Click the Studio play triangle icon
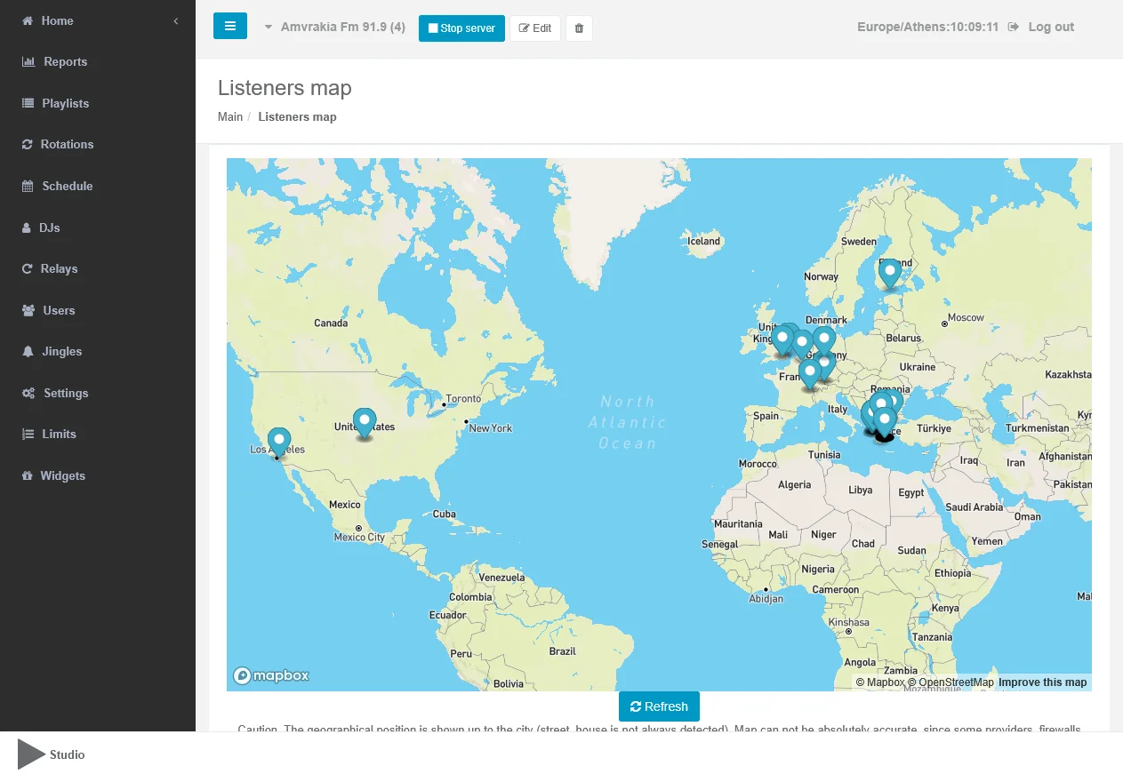This screenshot has width=1123, height=774. pos(31,754)
